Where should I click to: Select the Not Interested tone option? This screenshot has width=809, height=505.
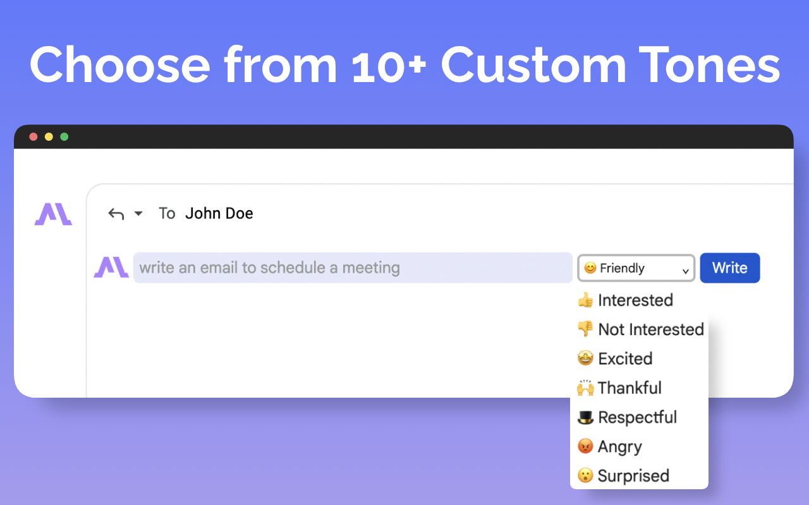coord(640,329)
